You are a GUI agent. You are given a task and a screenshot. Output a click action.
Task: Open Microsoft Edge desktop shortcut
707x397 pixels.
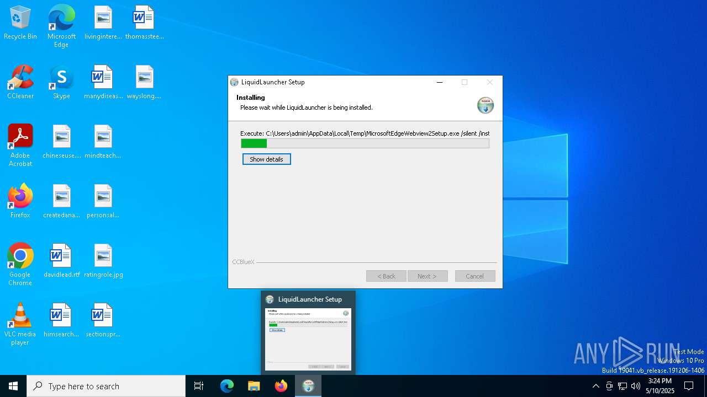pos(61,26)
